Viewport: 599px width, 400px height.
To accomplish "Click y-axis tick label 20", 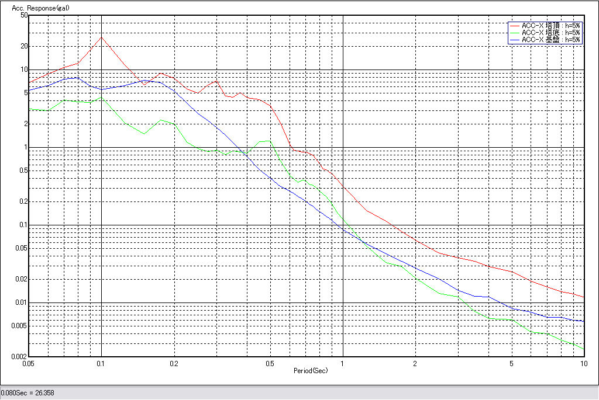I will click(x=24, y=46).
